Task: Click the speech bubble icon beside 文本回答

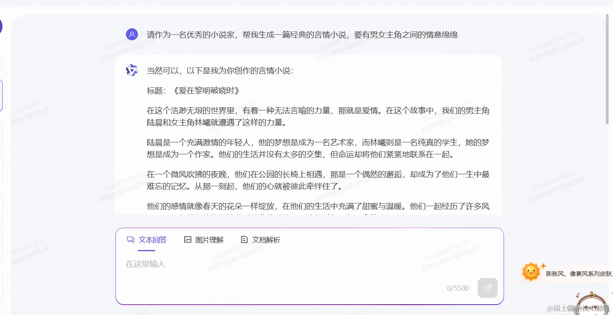Action: (x=131, y=239)
